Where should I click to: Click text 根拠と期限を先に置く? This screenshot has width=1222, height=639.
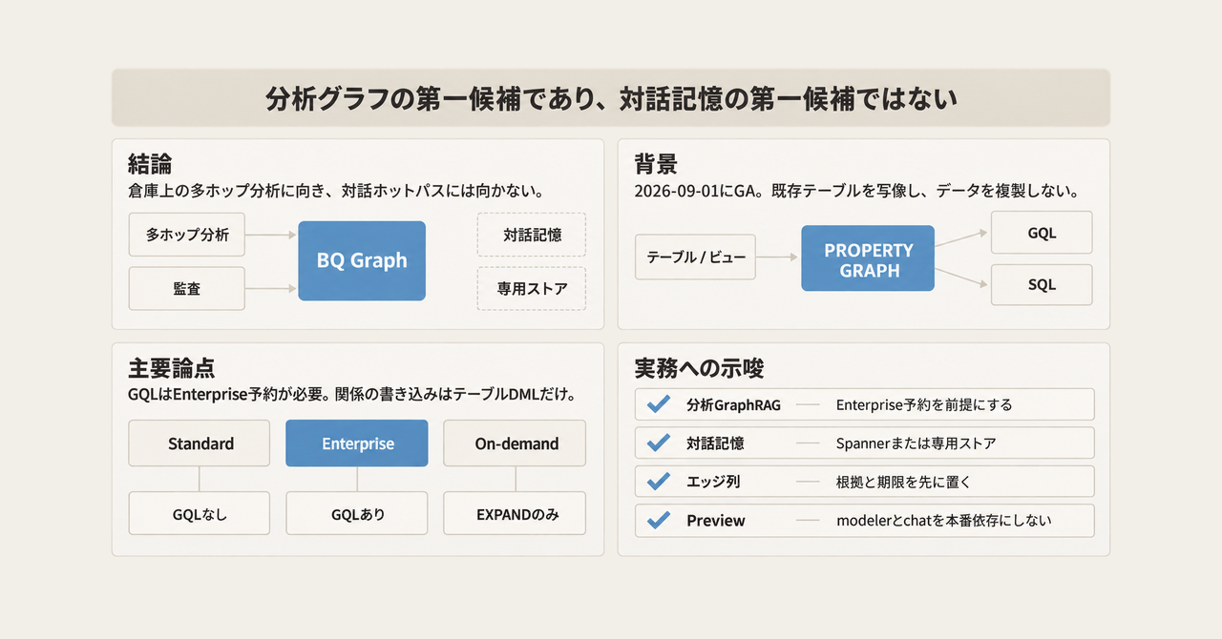(903, 482)
